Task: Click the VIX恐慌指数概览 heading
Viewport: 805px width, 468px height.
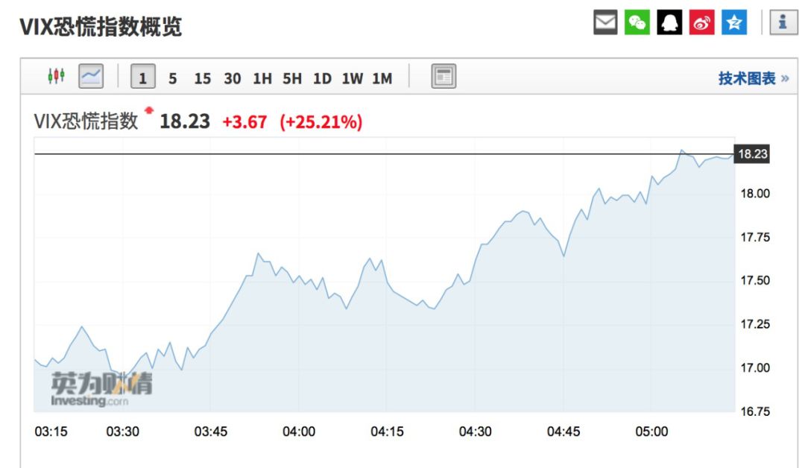Action: pos(101,26)
